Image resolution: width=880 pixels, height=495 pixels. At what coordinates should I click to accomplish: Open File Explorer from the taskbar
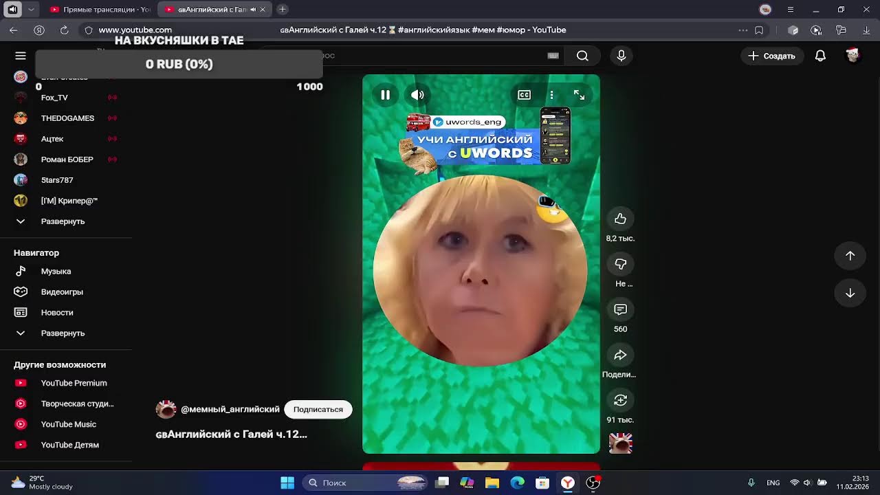click(492, 483)
